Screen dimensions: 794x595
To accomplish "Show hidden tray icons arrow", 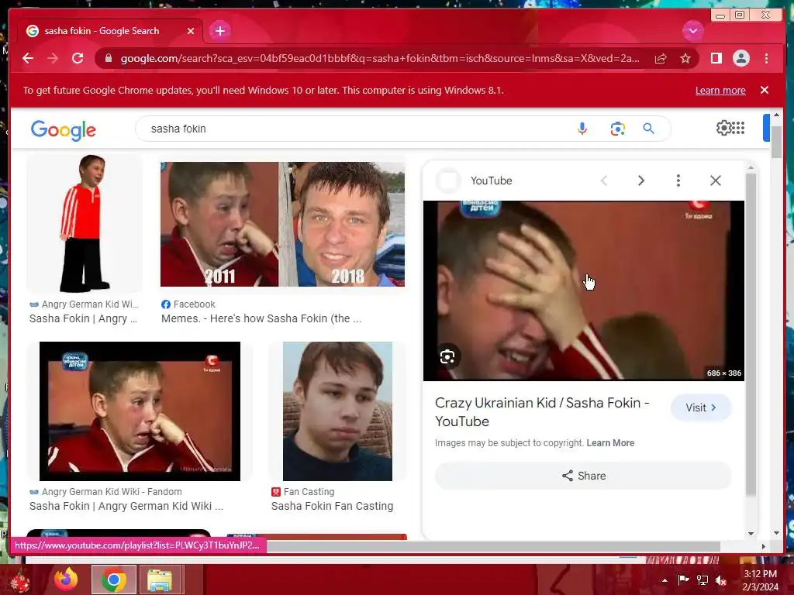I will [x=665, y=580].
